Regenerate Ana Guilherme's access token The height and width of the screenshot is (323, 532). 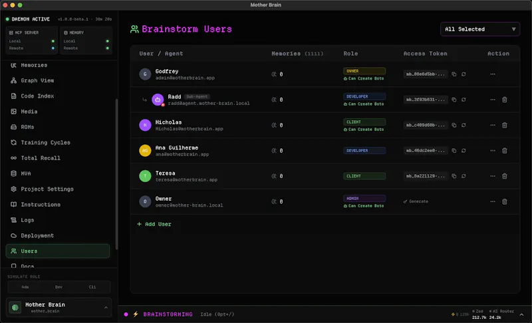point(464,150)
